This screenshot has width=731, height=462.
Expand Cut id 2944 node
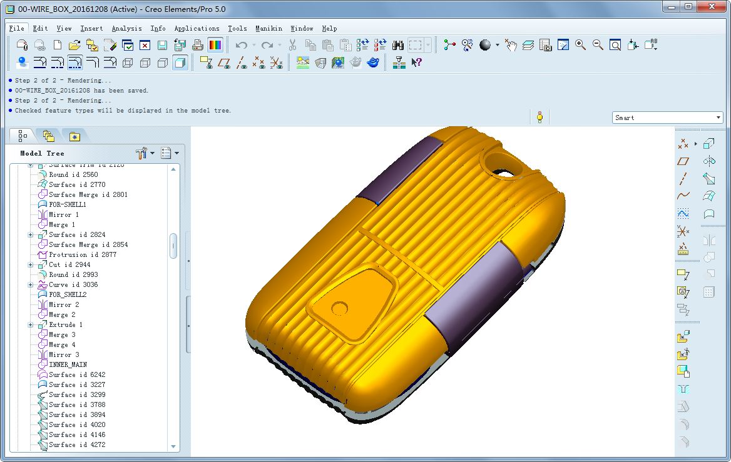coord(30,264)
